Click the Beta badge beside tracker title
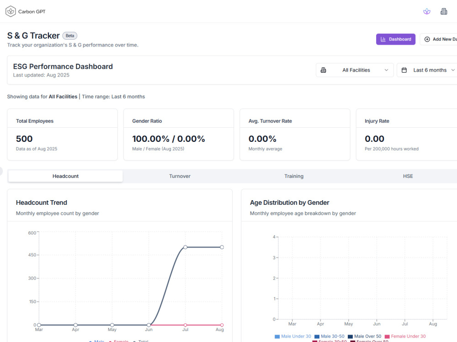 coord(69,36)
